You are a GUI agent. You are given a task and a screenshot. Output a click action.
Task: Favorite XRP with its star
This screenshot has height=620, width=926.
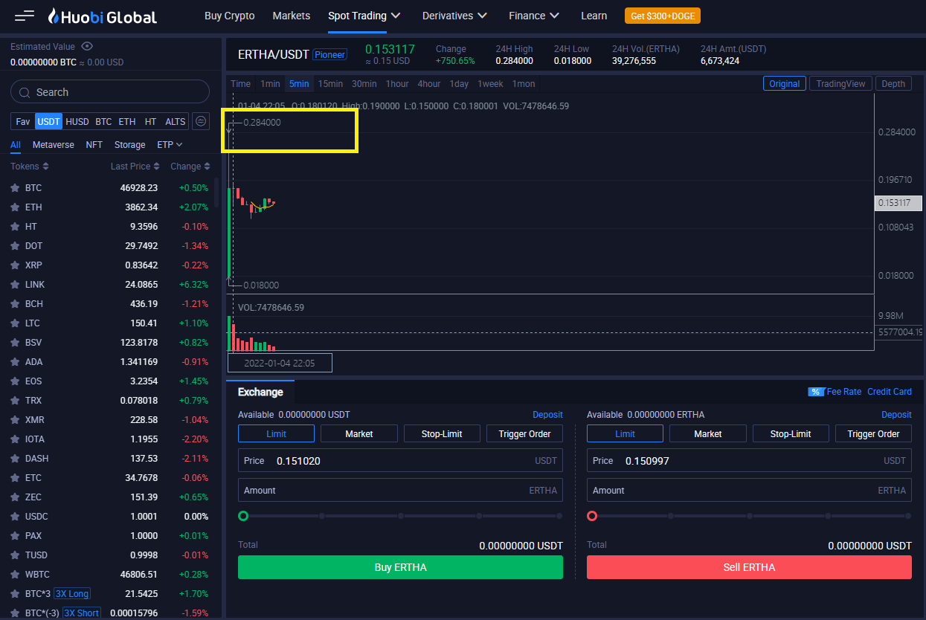[15, 265]
